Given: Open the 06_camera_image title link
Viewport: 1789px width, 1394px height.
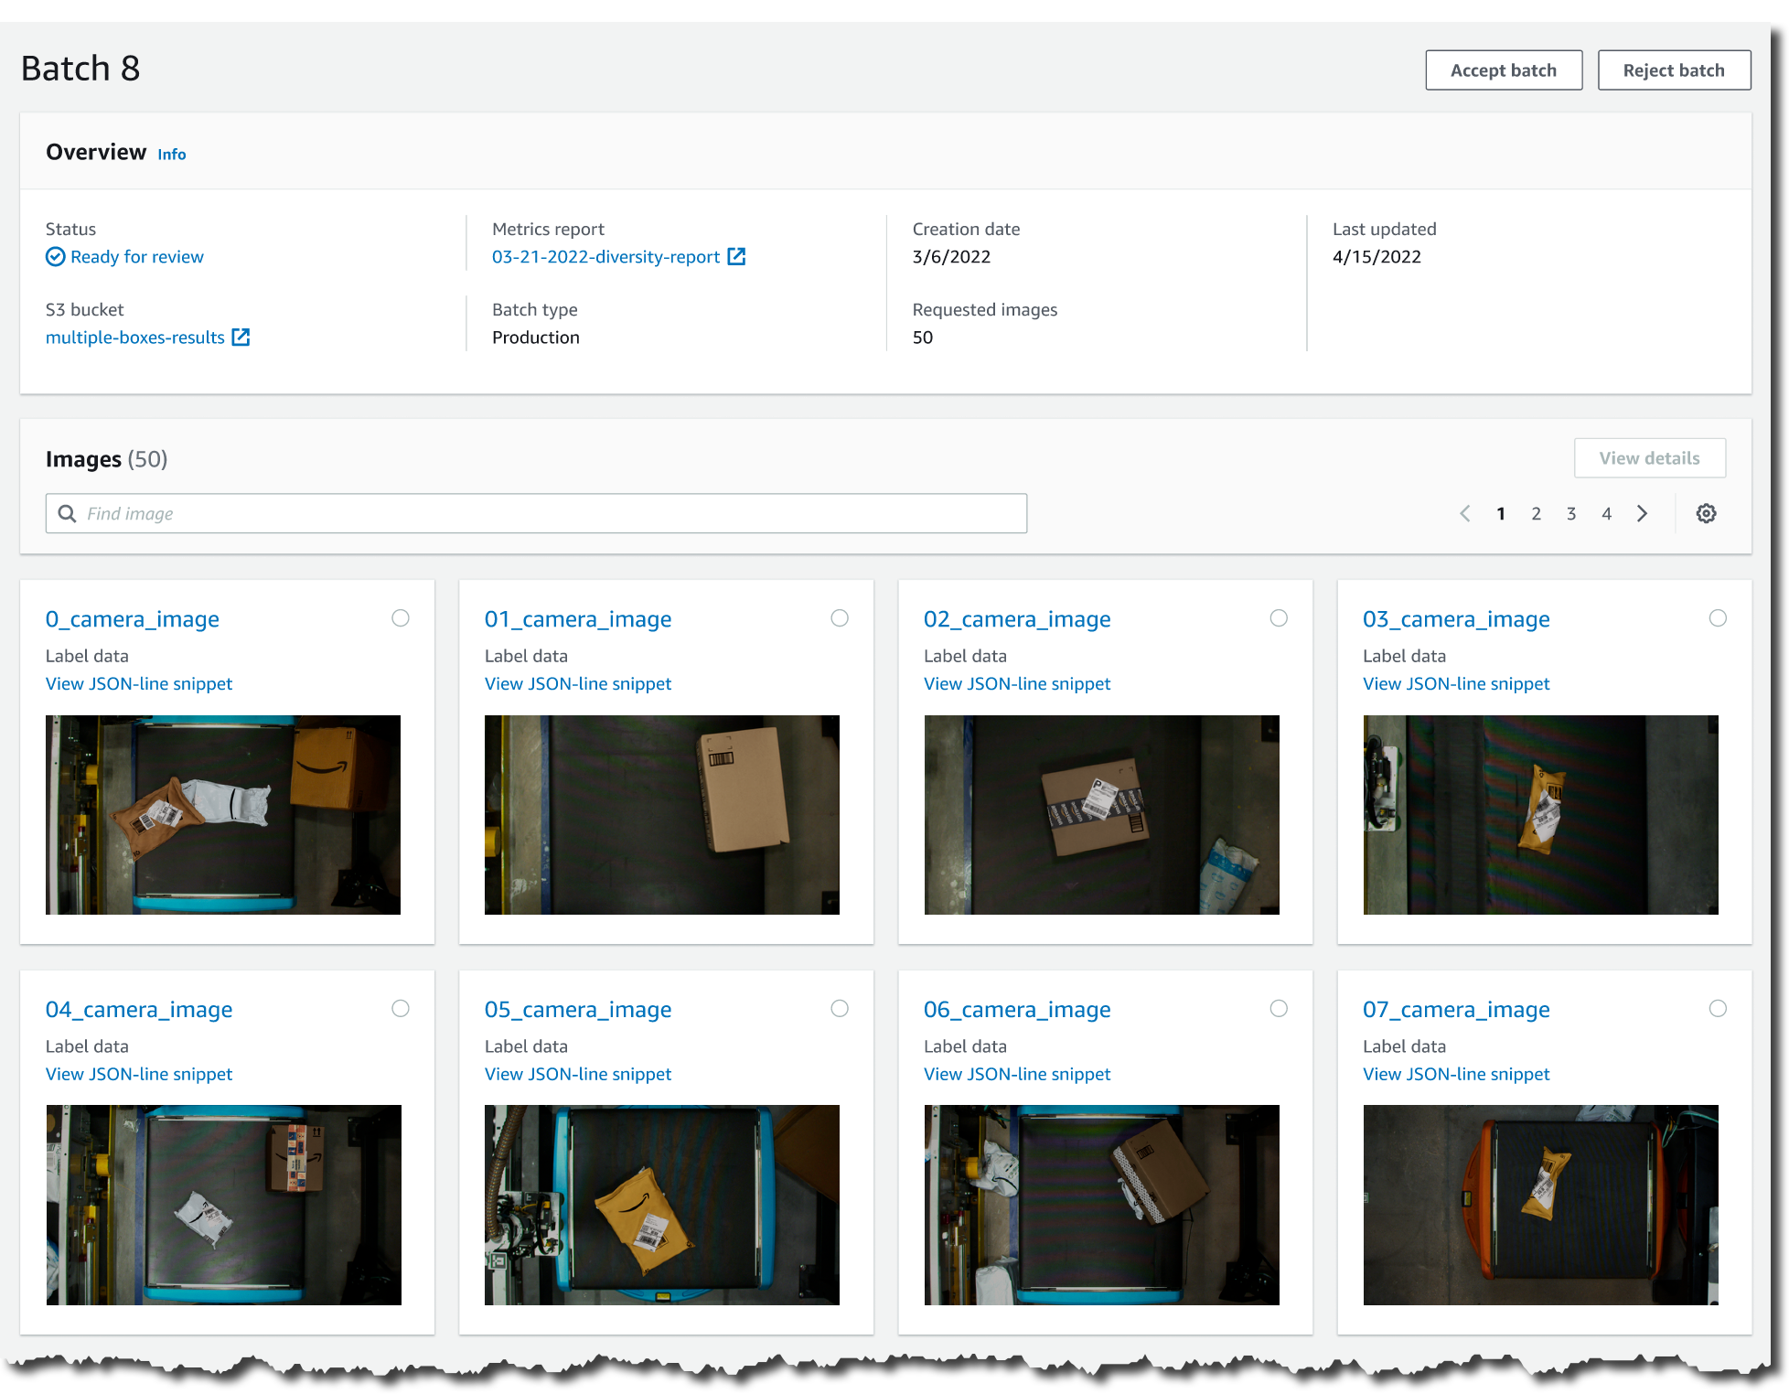Looking at the screenshot, I should 1017,1009.
